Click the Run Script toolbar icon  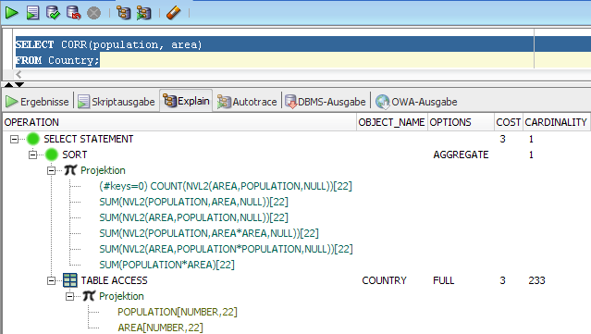pyautogui.click(x=32, y=13)
